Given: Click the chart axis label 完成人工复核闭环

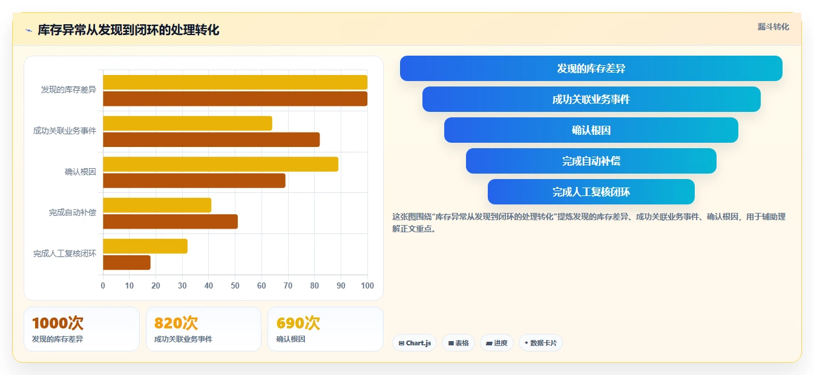Looking at the screenshot, I should [x=65, y=254].
